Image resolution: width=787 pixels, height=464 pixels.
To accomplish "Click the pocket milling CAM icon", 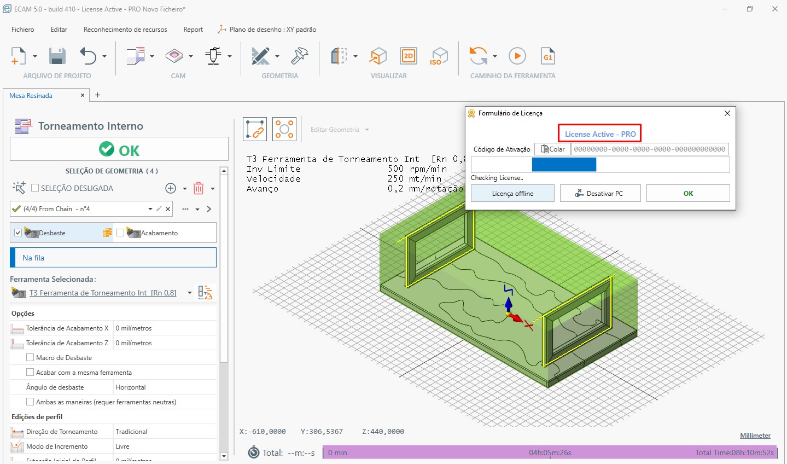I will click(174, 56).
